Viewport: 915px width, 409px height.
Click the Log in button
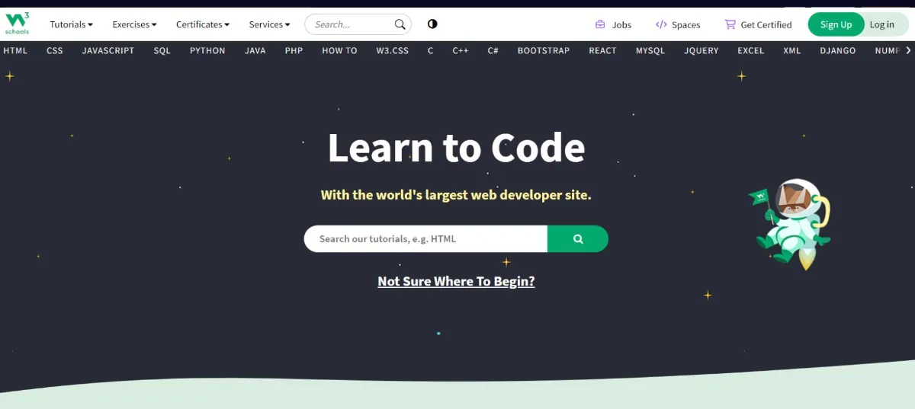point(882,24)
